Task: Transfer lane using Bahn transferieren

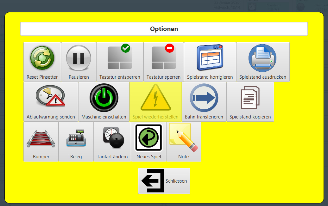Action: [x=204, y=102]
